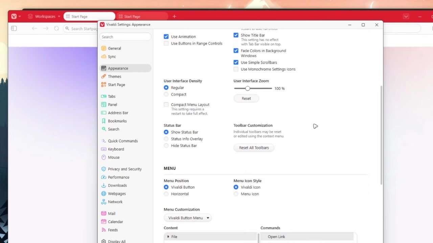Enable Use Monochrome Settings Icons

coord(236,69)
